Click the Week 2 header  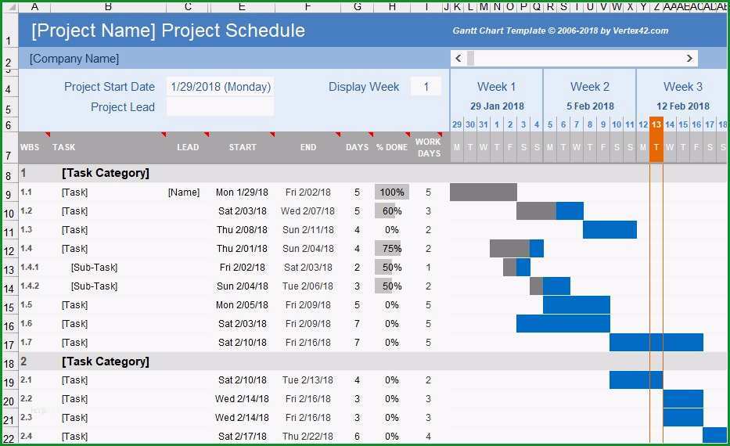pos(590,87)
